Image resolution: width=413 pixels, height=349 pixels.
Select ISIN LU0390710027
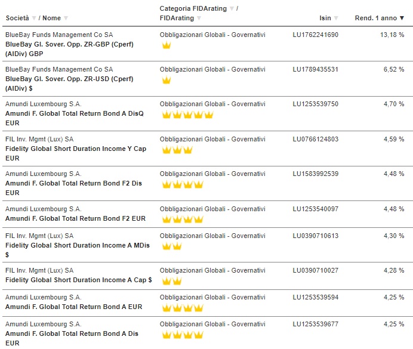(315, 270)
